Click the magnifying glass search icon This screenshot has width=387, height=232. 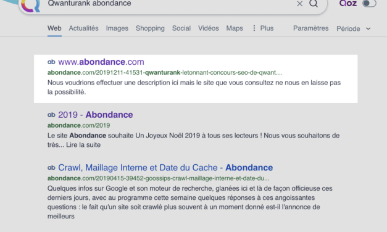[x=314, y=4]
